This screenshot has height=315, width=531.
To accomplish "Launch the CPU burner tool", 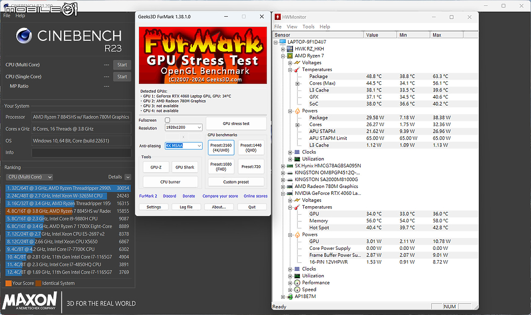I will (x=170, y=182).
